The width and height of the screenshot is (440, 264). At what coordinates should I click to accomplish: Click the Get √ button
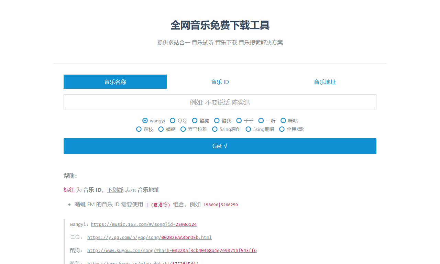[x=220, y=146]
